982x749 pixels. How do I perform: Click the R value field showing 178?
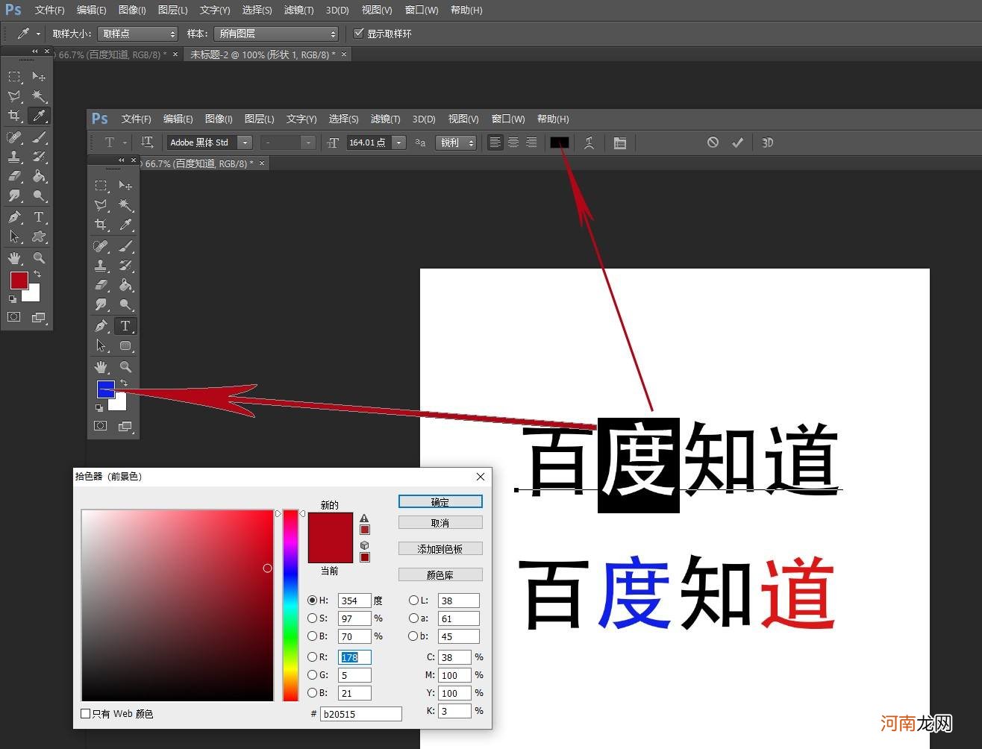coord(354,657)
